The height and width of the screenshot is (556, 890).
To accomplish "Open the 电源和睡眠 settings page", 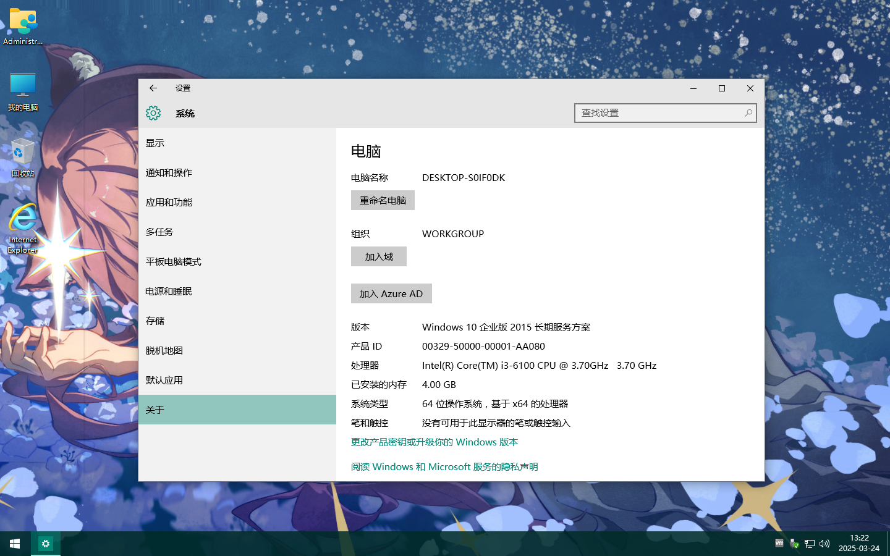I will click(x=237, y=291).
